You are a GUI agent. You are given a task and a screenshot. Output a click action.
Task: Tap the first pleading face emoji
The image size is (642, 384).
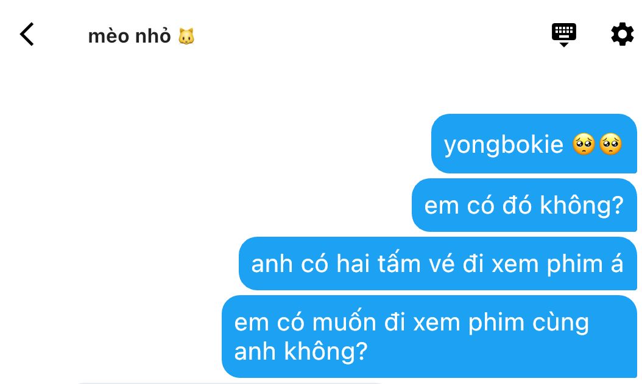point(584,144)
